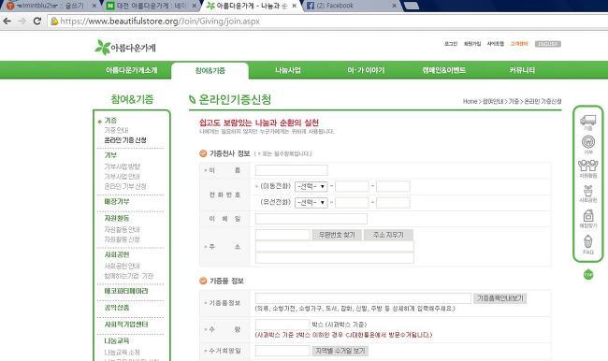Open a new browser tab

tap(411, 6)
